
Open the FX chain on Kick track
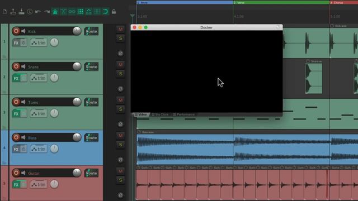pos(16,42)
